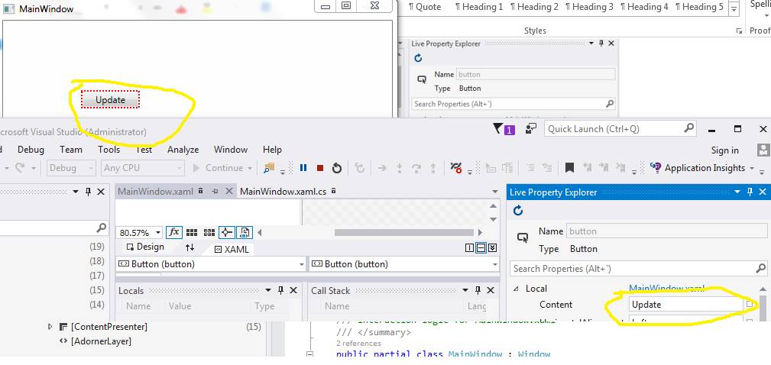771x365 pixels.
Task: Open the Team menu
Action: pyautogui.click(x=71, y=150)
